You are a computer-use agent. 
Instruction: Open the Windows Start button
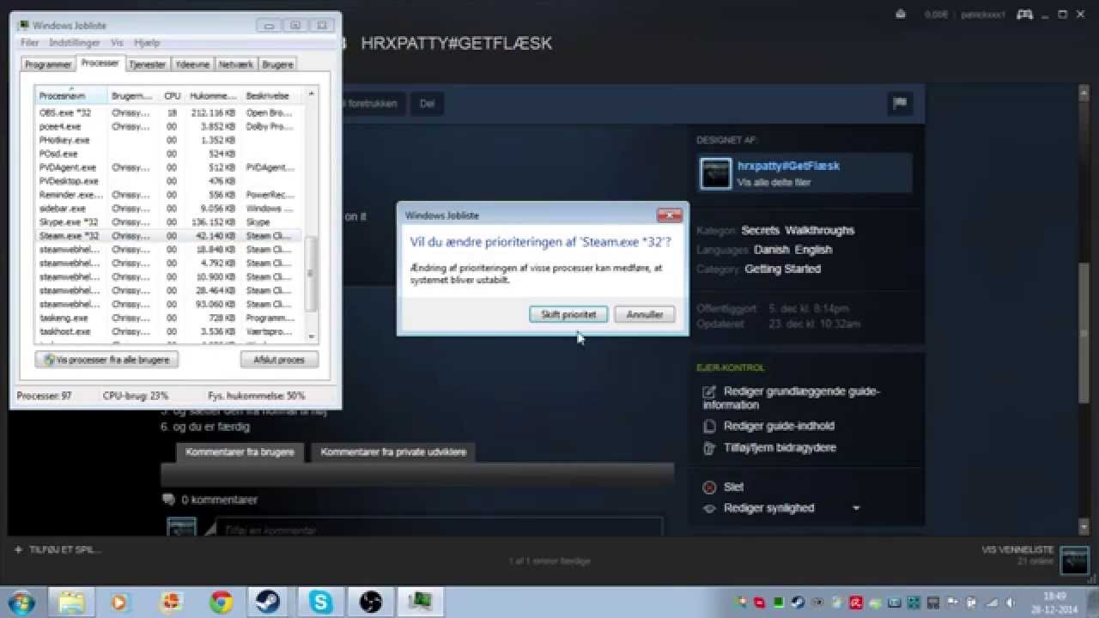(21, 602)
